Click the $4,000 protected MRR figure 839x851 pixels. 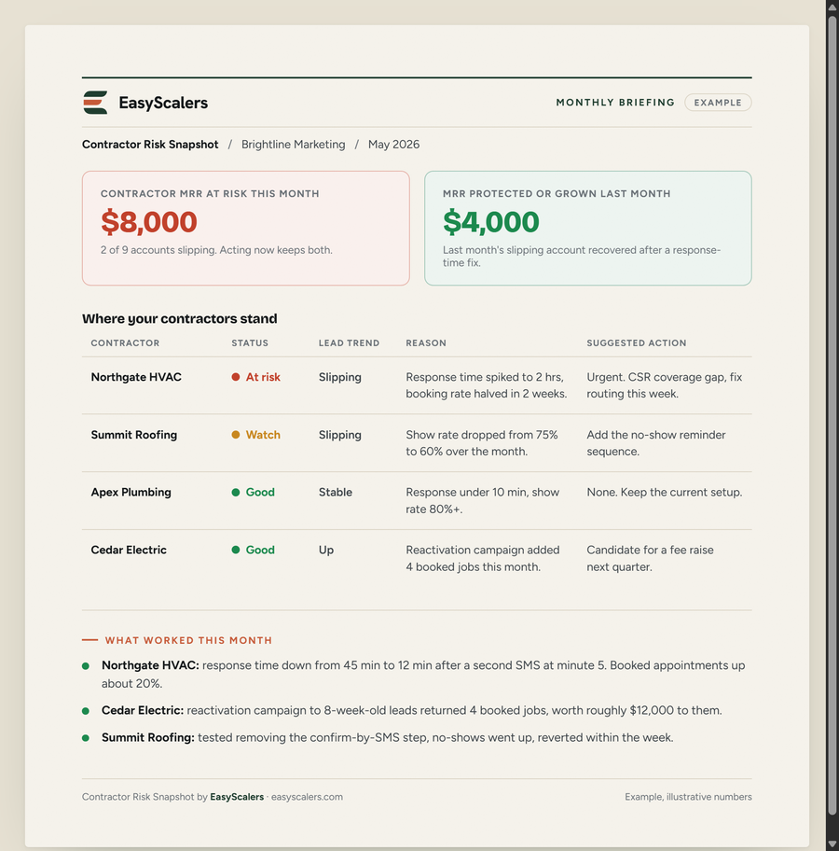(x=491, y=222)
